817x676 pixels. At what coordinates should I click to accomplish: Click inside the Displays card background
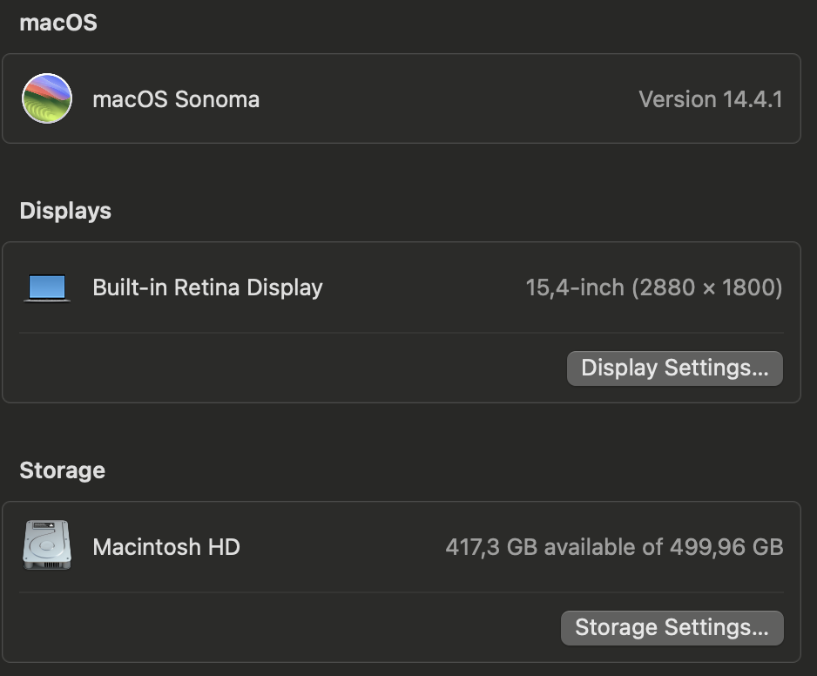click(x=261, y=366)
